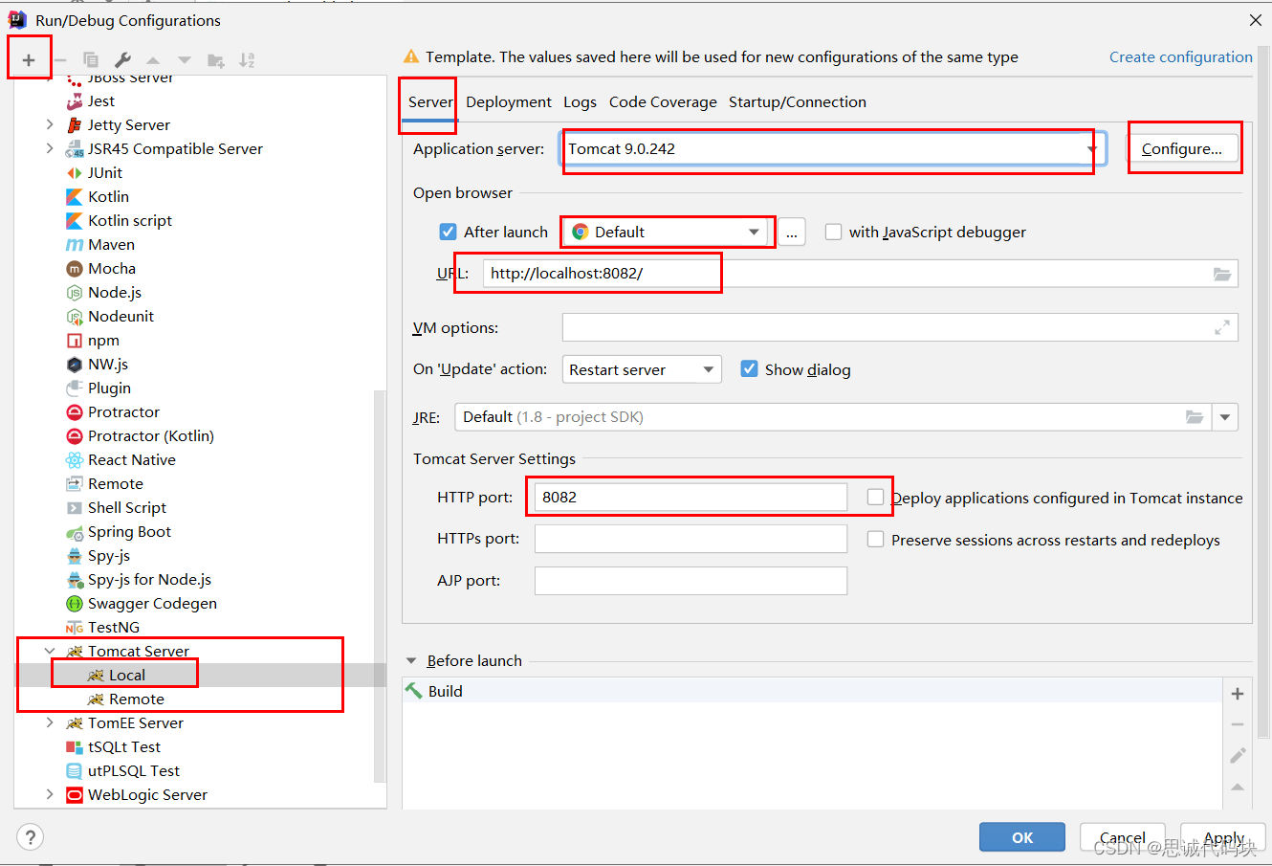Open the Restart server update action dropdown
Image resolution: width=1272 pixels, height=866 pixels.
click(x=642, y=369)
